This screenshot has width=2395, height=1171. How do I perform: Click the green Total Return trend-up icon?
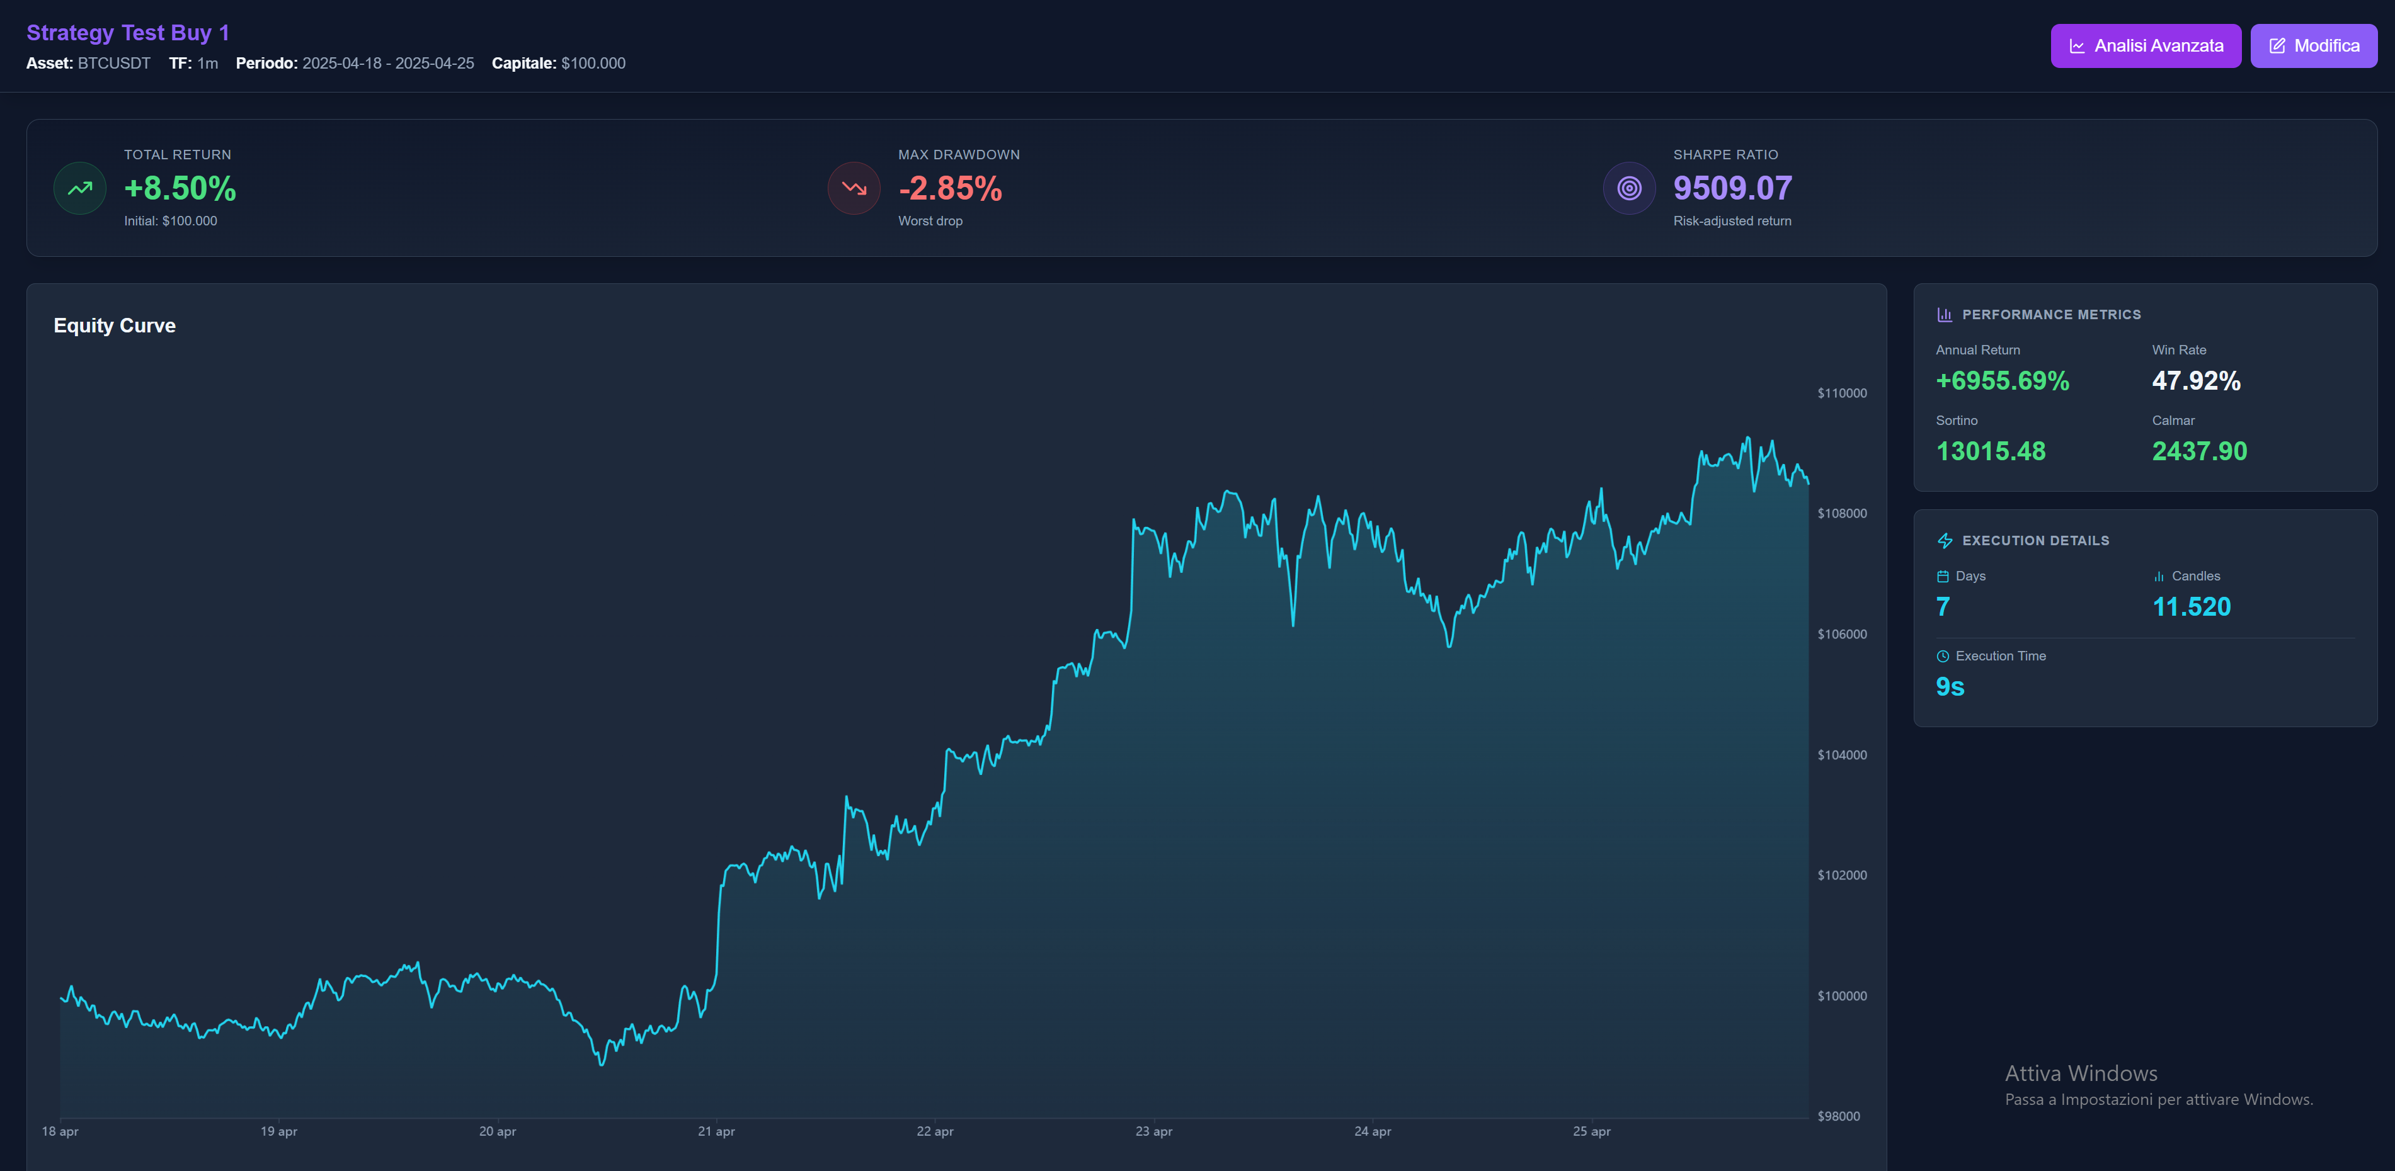[x=80, y=188]
